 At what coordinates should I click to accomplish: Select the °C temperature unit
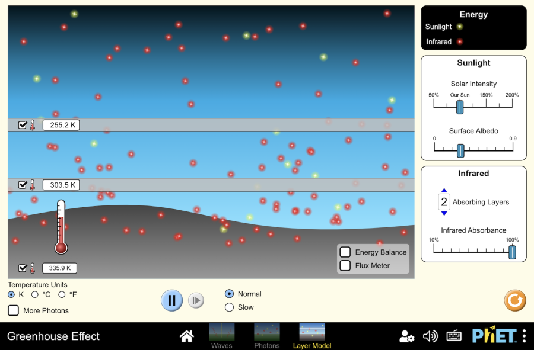click(35, 294)
